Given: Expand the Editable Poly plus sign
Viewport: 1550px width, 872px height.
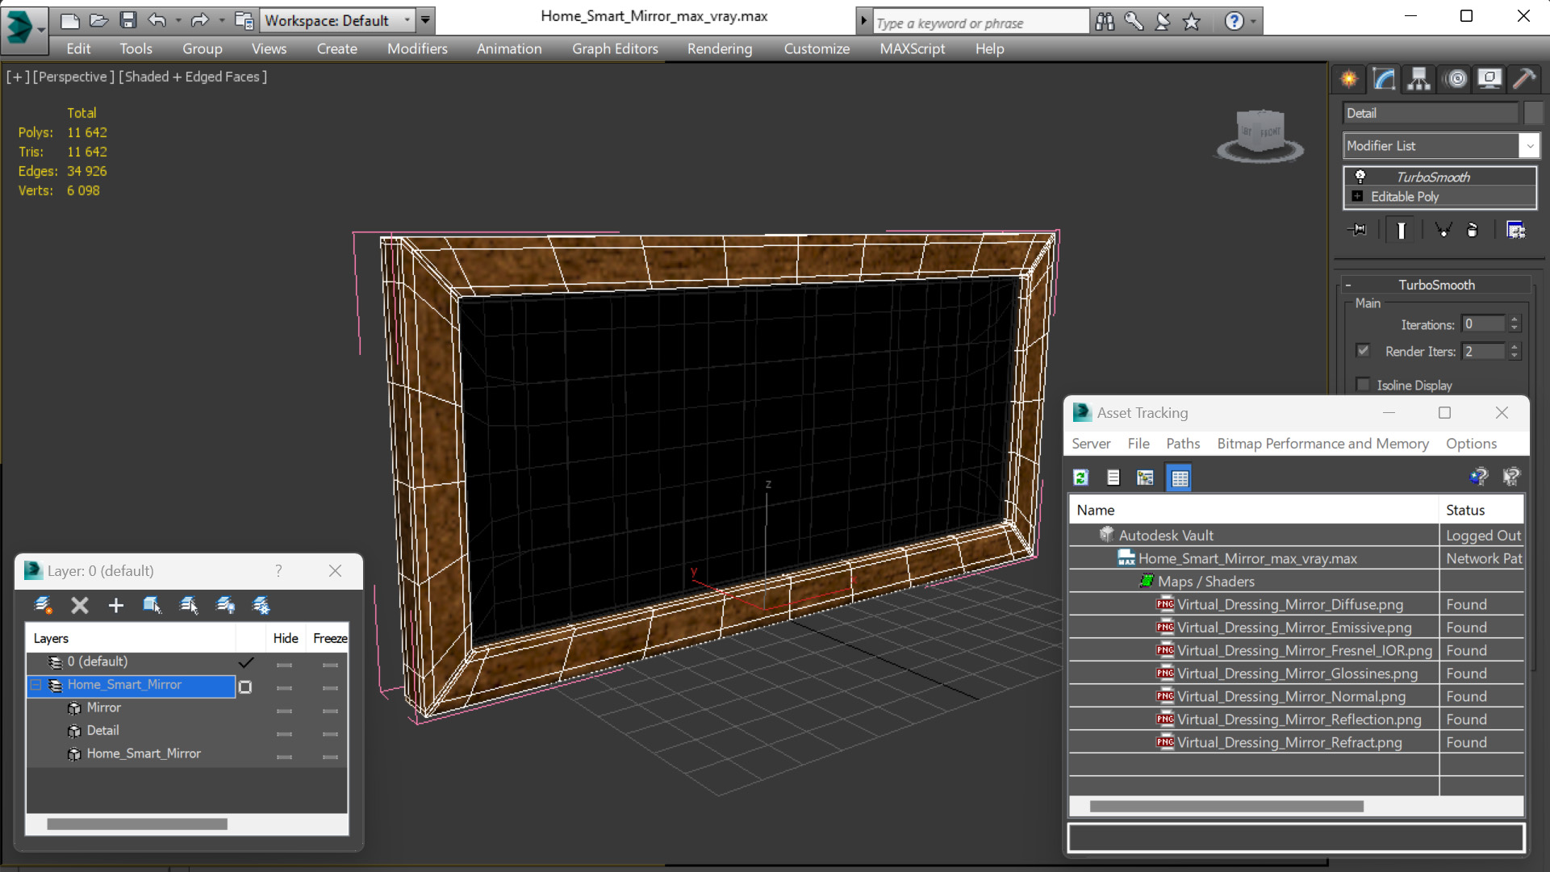Looking at the screenshot, I should [x=1358, y=196].
